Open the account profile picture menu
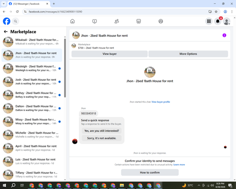 227,21
